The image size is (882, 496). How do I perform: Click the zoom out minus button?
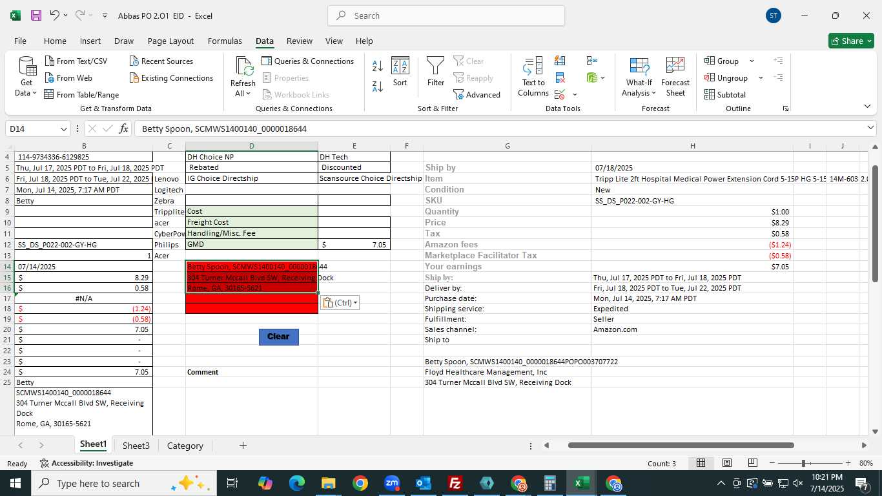coord(772,463)
